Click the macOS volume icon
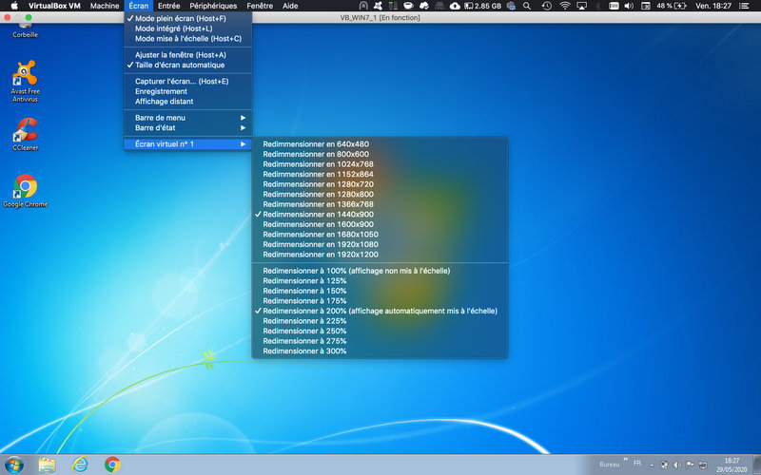The height and width of the screenshot is (475, 761). [x=629, y=6]
